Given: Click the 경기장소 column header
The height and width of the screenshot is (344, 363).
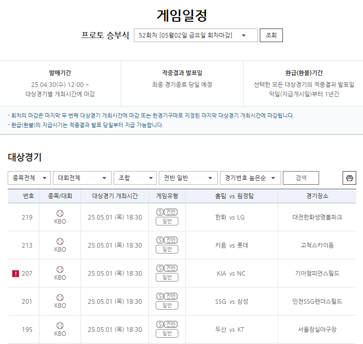Looking at the screenshot, I should [x=317, y=195].
